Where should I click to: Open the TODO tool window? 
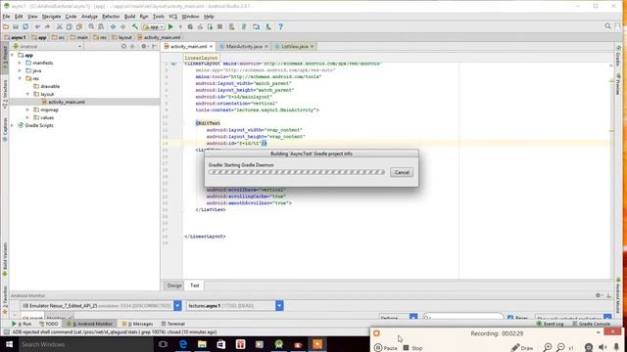[49, 324]
